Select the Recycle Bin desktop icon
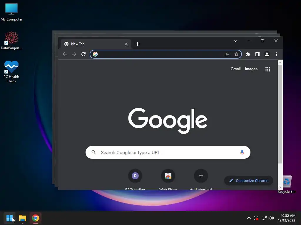301x225 pixels. pos(287,185)
